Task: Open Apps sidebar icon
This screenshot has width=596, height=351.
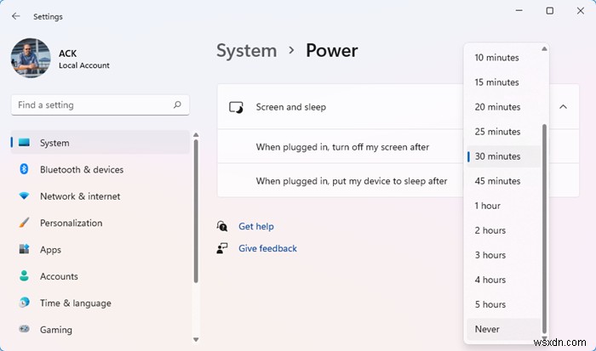Action: [23, 250]
